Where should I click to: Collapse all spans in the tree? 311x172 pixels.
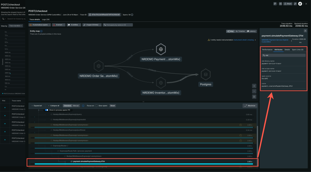(54, 106)
